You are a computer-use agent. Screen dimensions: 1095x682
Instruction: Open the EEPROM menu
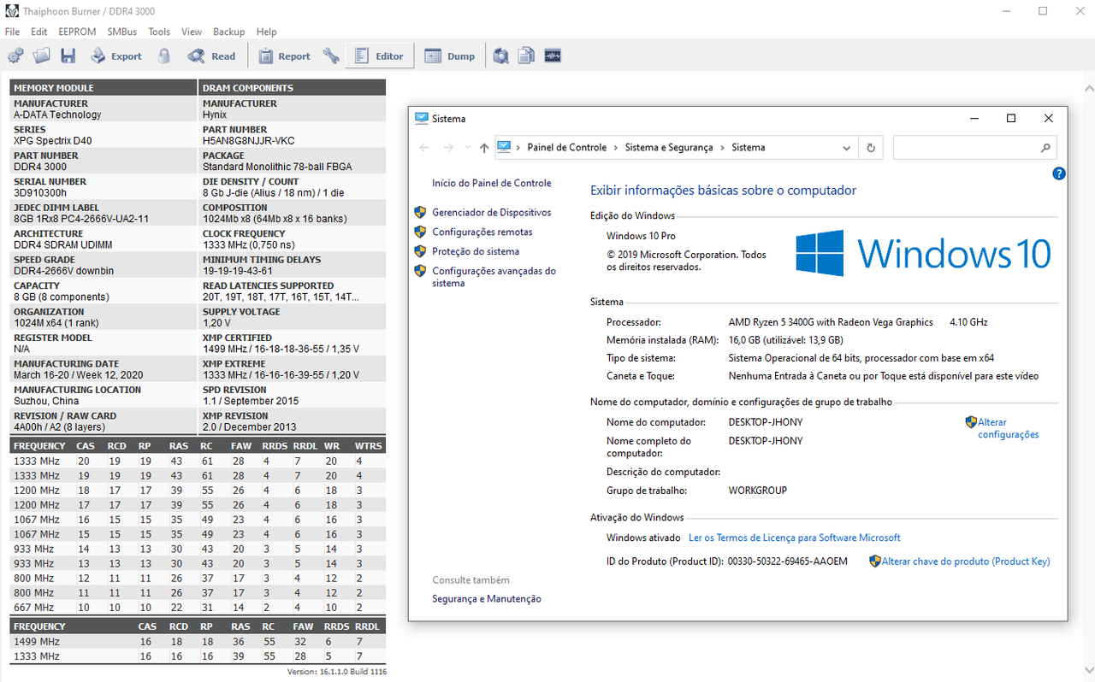[x=77, y=32]
